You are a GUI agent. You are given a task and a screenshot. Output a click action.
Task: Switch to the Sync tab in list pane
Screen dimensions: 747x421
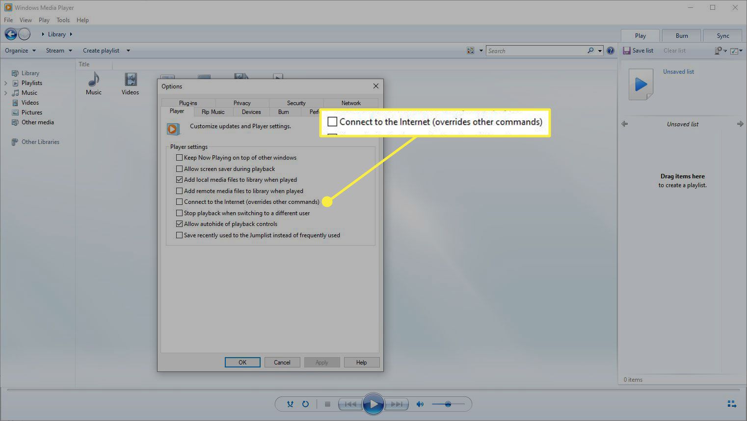[723, 35]
